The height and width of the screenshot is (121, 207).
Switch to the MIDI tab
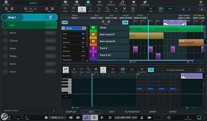pos(91,112)
